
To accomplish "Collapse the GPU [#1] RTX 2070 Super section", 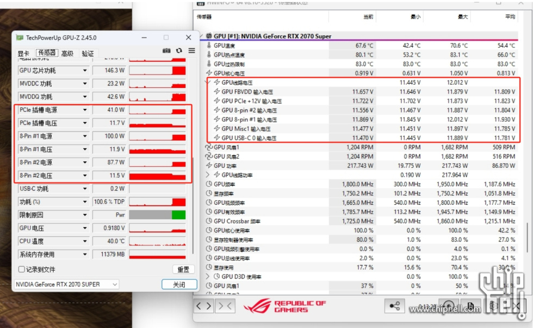I will pos(201,36).
